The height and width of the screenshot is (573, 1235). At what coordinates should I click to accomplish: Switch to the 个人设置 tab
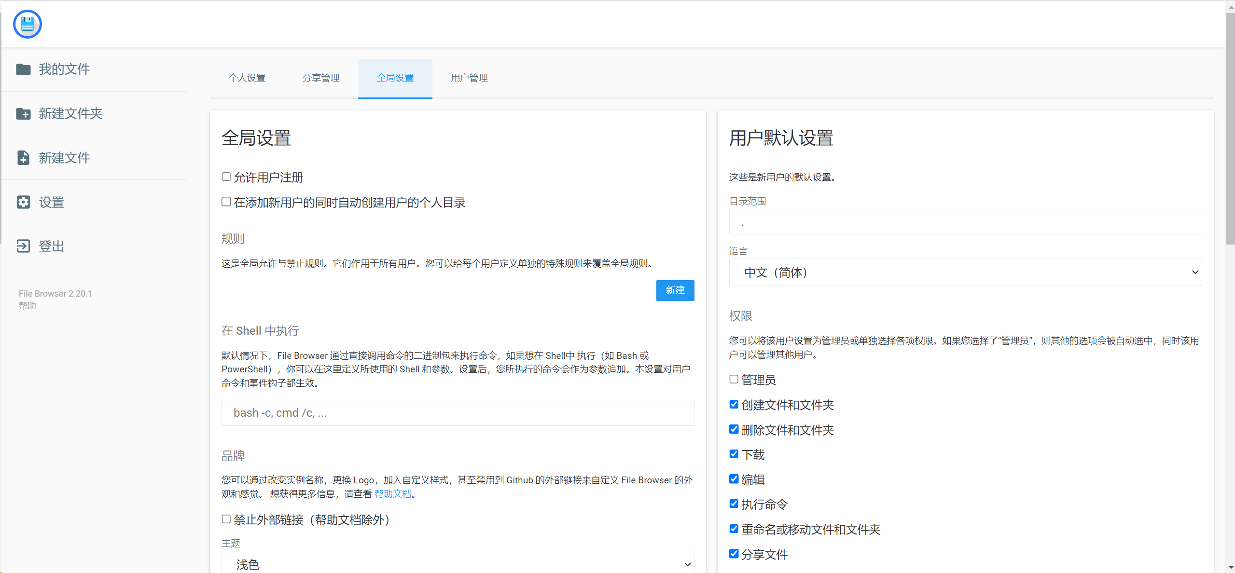pyautogui.click(x=247, y=78)
